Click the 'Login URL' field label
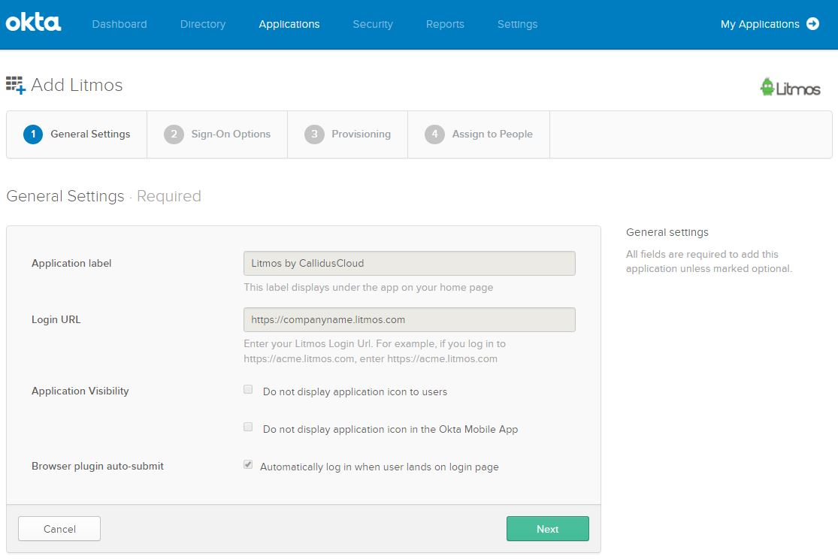 click(56, 319)
